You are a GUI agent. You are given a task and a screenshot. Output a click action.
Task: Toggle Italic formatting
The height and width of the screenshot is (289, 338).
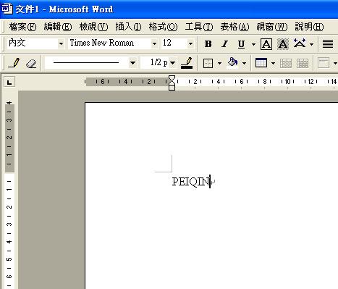(225, 44)
